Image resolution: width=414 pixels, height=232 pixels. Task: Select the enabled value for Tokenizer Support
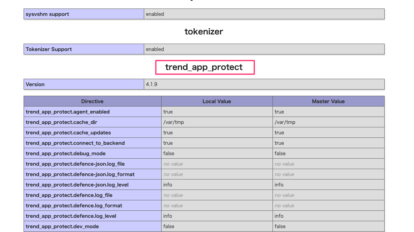pyautogui.click(x=154, y=49)
